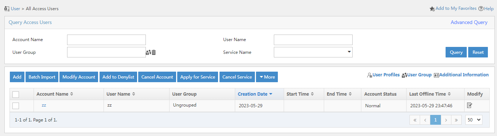The image size is (497, 136).
Task: Open the Advanced Query link
Action: tap(469, 22)
